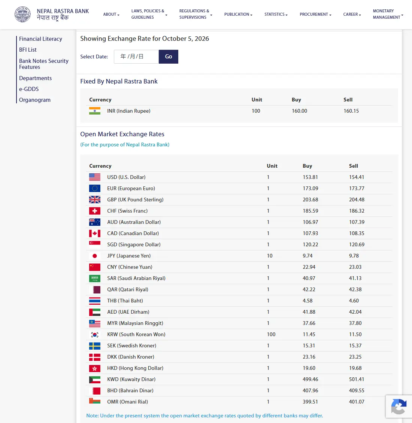Click the Swedish flag icon beside SEK
Image resolution: width=412 pixels, height=423 pixels.
[95, 346]
